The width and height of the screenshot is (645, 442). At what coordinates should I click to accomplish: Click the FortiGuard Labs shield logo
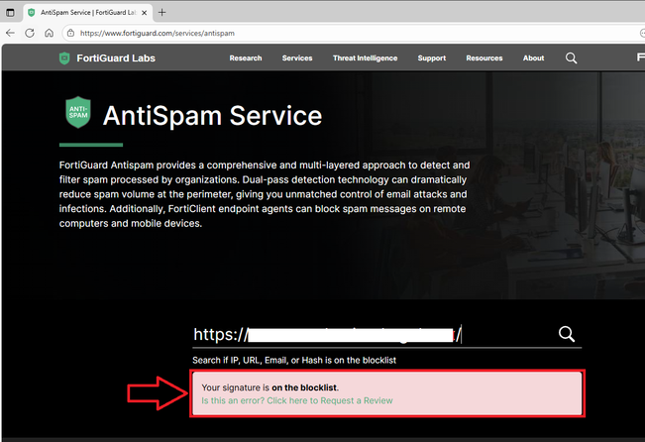click(x=64, y=58)
